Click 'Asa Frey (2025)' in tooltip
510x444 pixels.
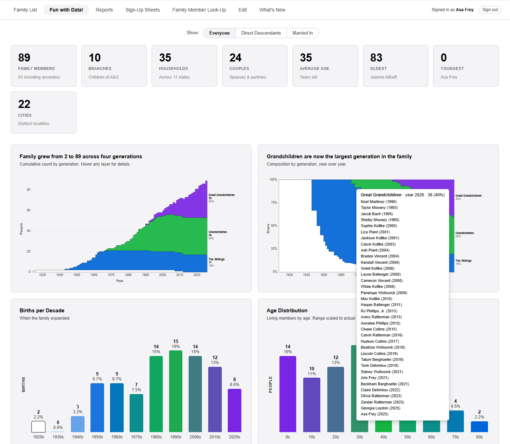pos(374,414)
